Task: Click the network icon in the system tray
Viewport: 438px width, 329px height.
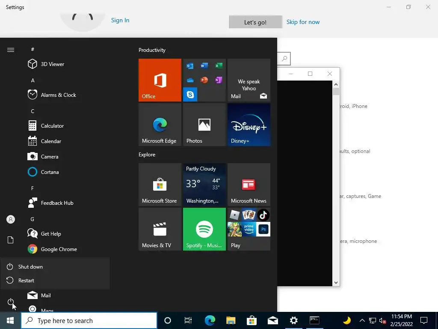Action: click(373, 320)
